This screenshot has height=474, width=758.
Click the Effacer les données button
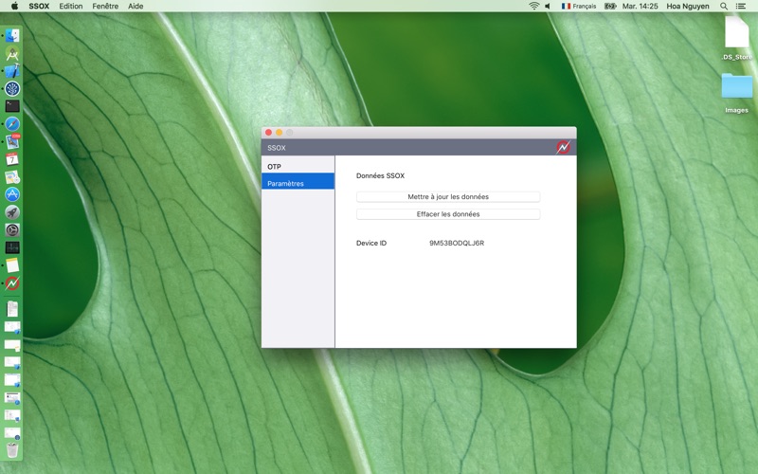[x=448, y=214]
